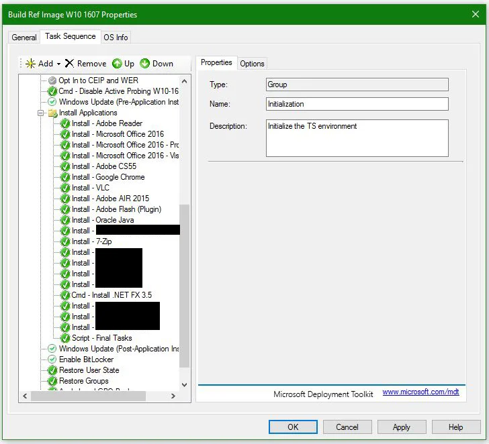
Task: Click the Remove X icon
Action: tap(69, 64)
